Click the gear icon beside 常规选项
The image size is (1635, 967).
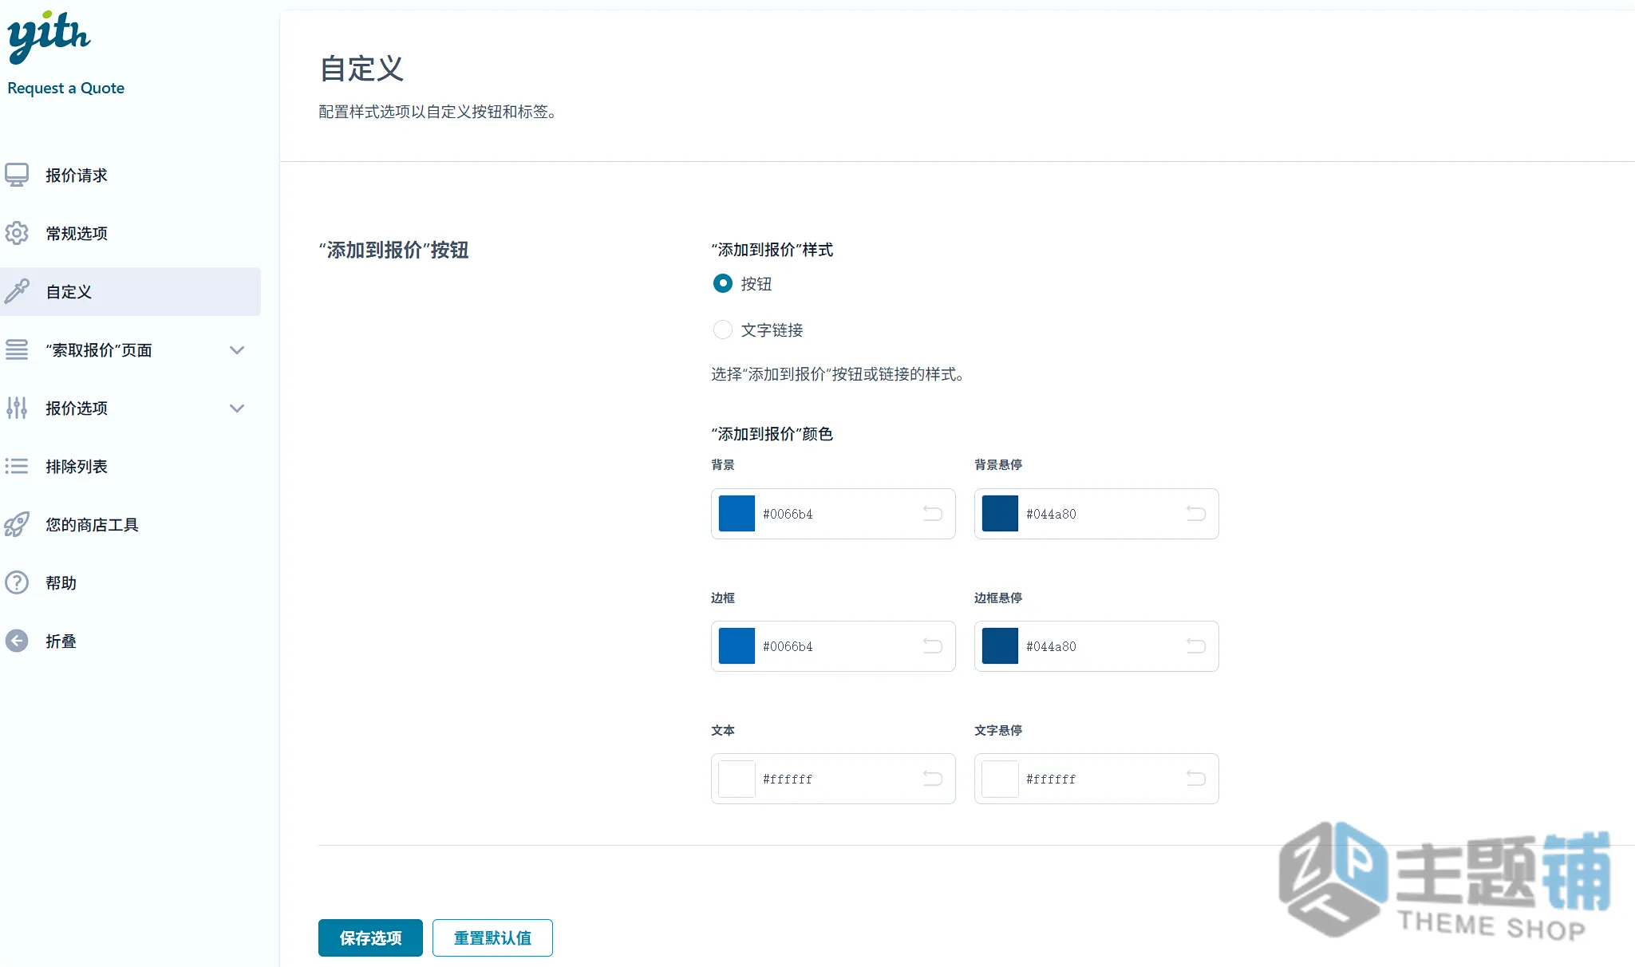point(17,233)
